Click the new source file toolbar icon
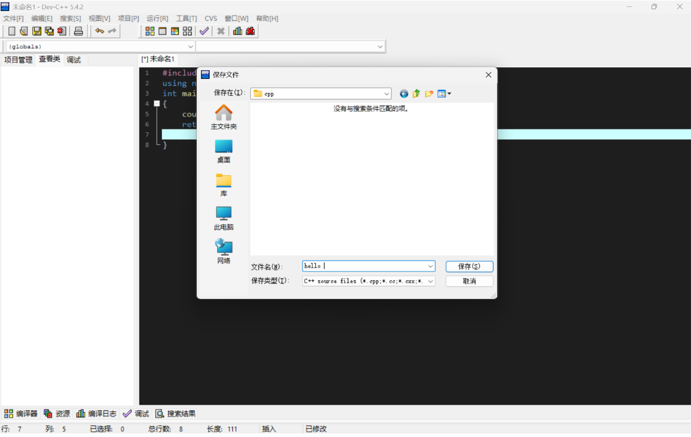Screen dimensions: 691x437 click(12, 31)
